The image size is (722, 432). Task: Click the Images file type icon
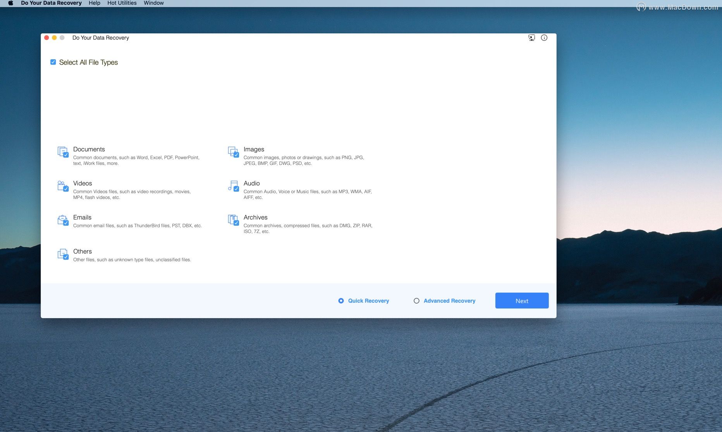[233, 152]
